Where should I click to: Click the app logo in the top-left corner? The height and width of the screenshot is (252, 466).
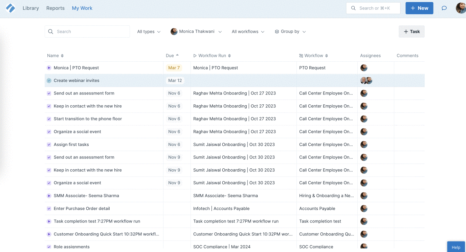click(x=10, y=8)
